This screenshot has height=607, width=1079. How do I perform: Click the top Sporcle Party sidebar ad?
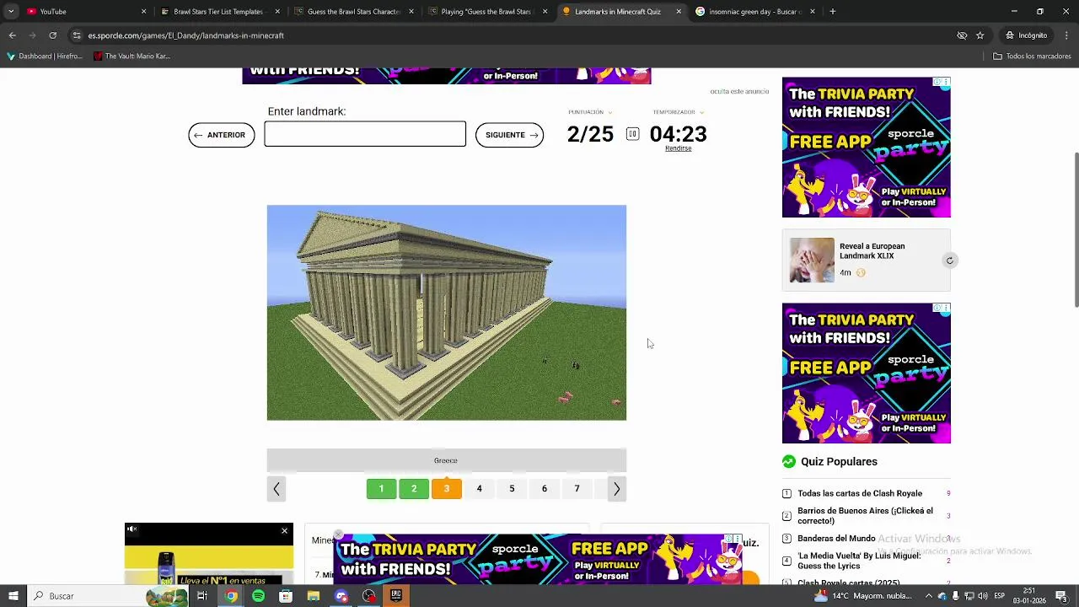[x=867, y=148]
